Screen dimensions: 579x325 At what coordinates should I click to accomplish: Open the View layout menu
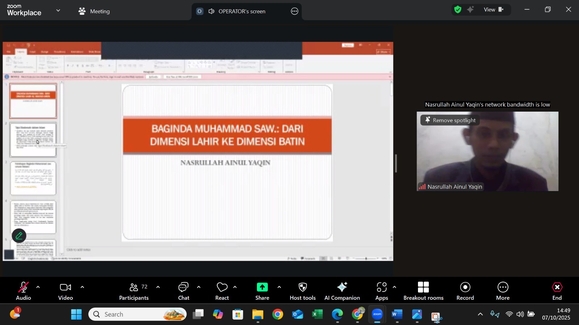[x=494, y=10]
